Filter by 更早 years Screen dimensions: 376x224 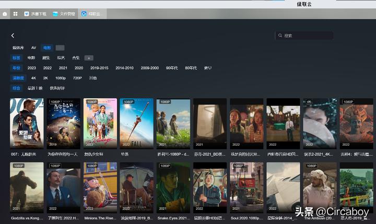pyautogui.click(x=208, y=68)
